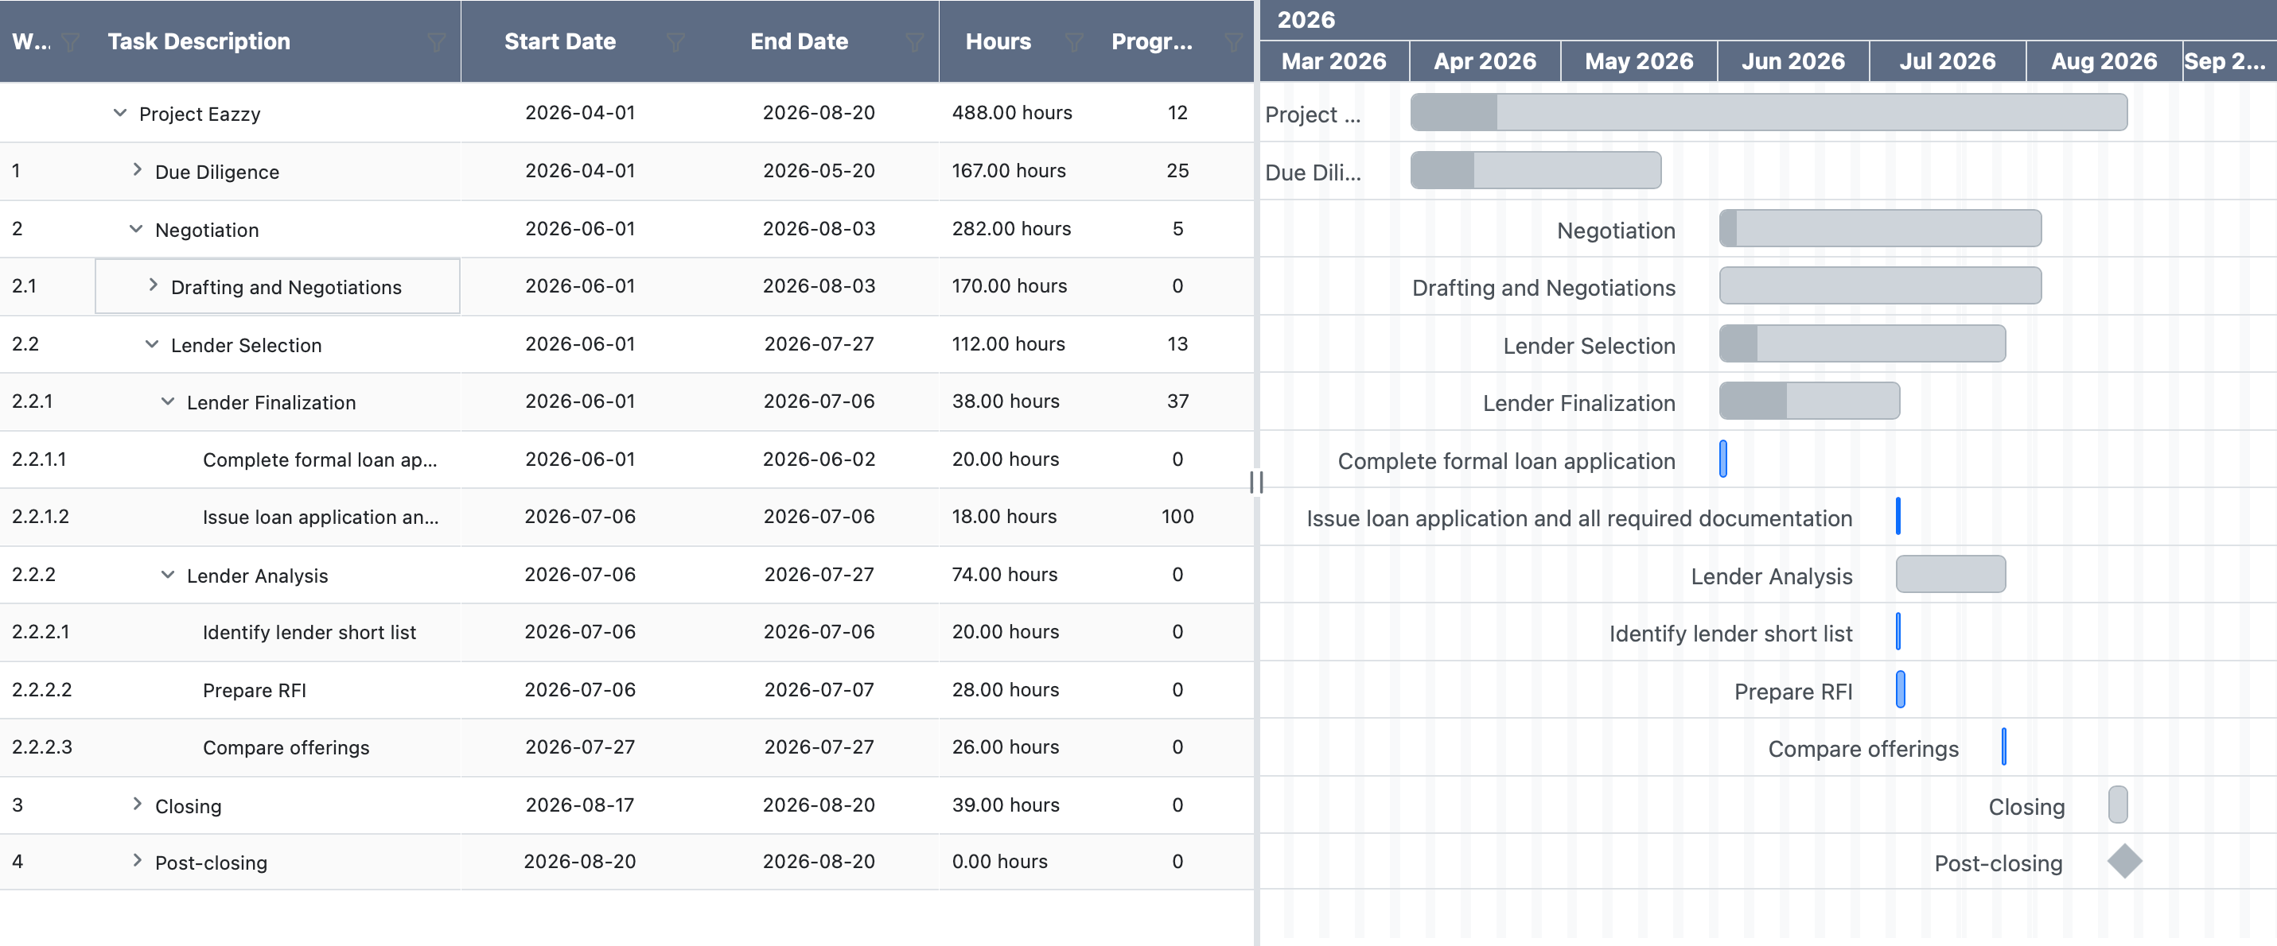Collapse the Negotiation section
Image resolution: width=2277 pixels, height=946 pixels.
click(136, 229)
